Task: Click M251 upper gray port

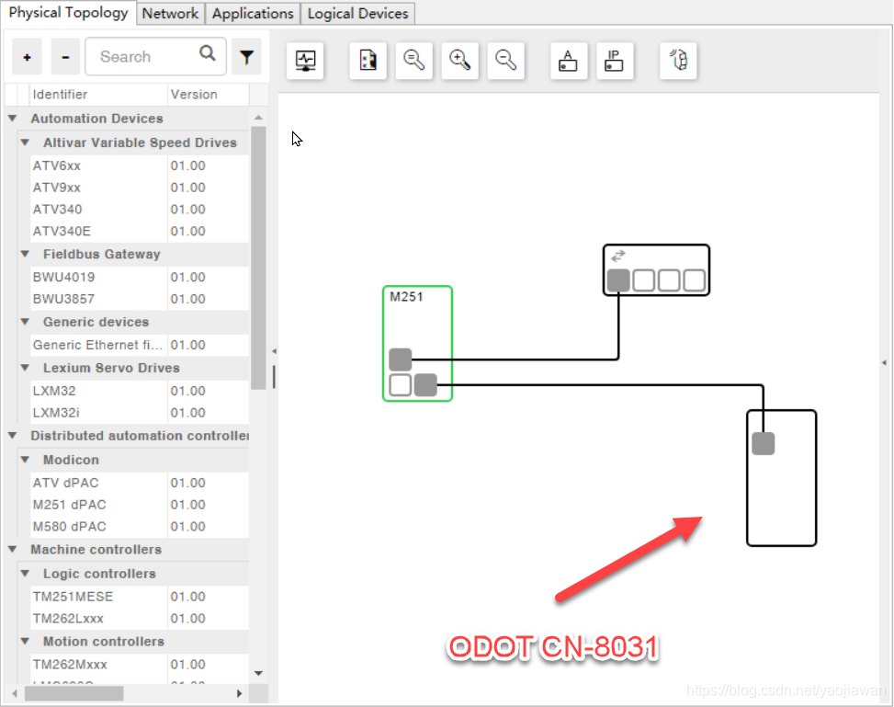Action: coord(401,359)
